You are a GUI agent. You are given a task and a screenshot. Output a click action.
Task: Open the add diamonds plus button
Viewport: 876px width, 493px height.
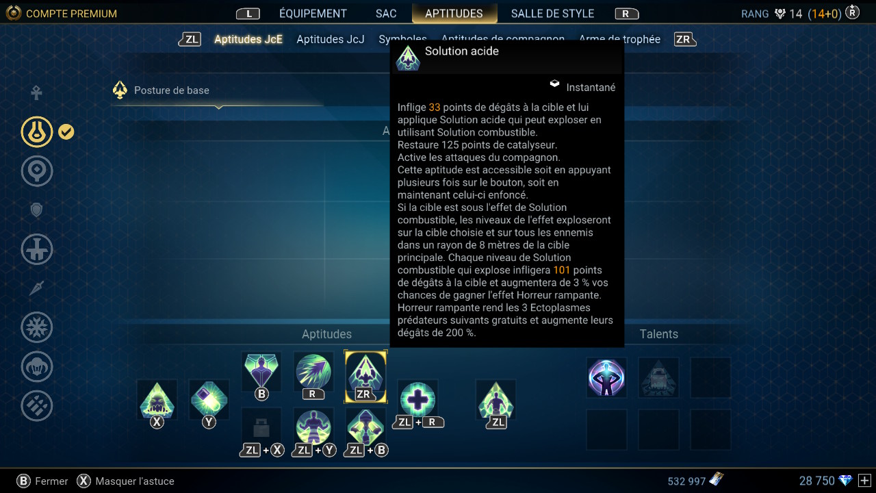pyautogui.click(x=864, y=481)
